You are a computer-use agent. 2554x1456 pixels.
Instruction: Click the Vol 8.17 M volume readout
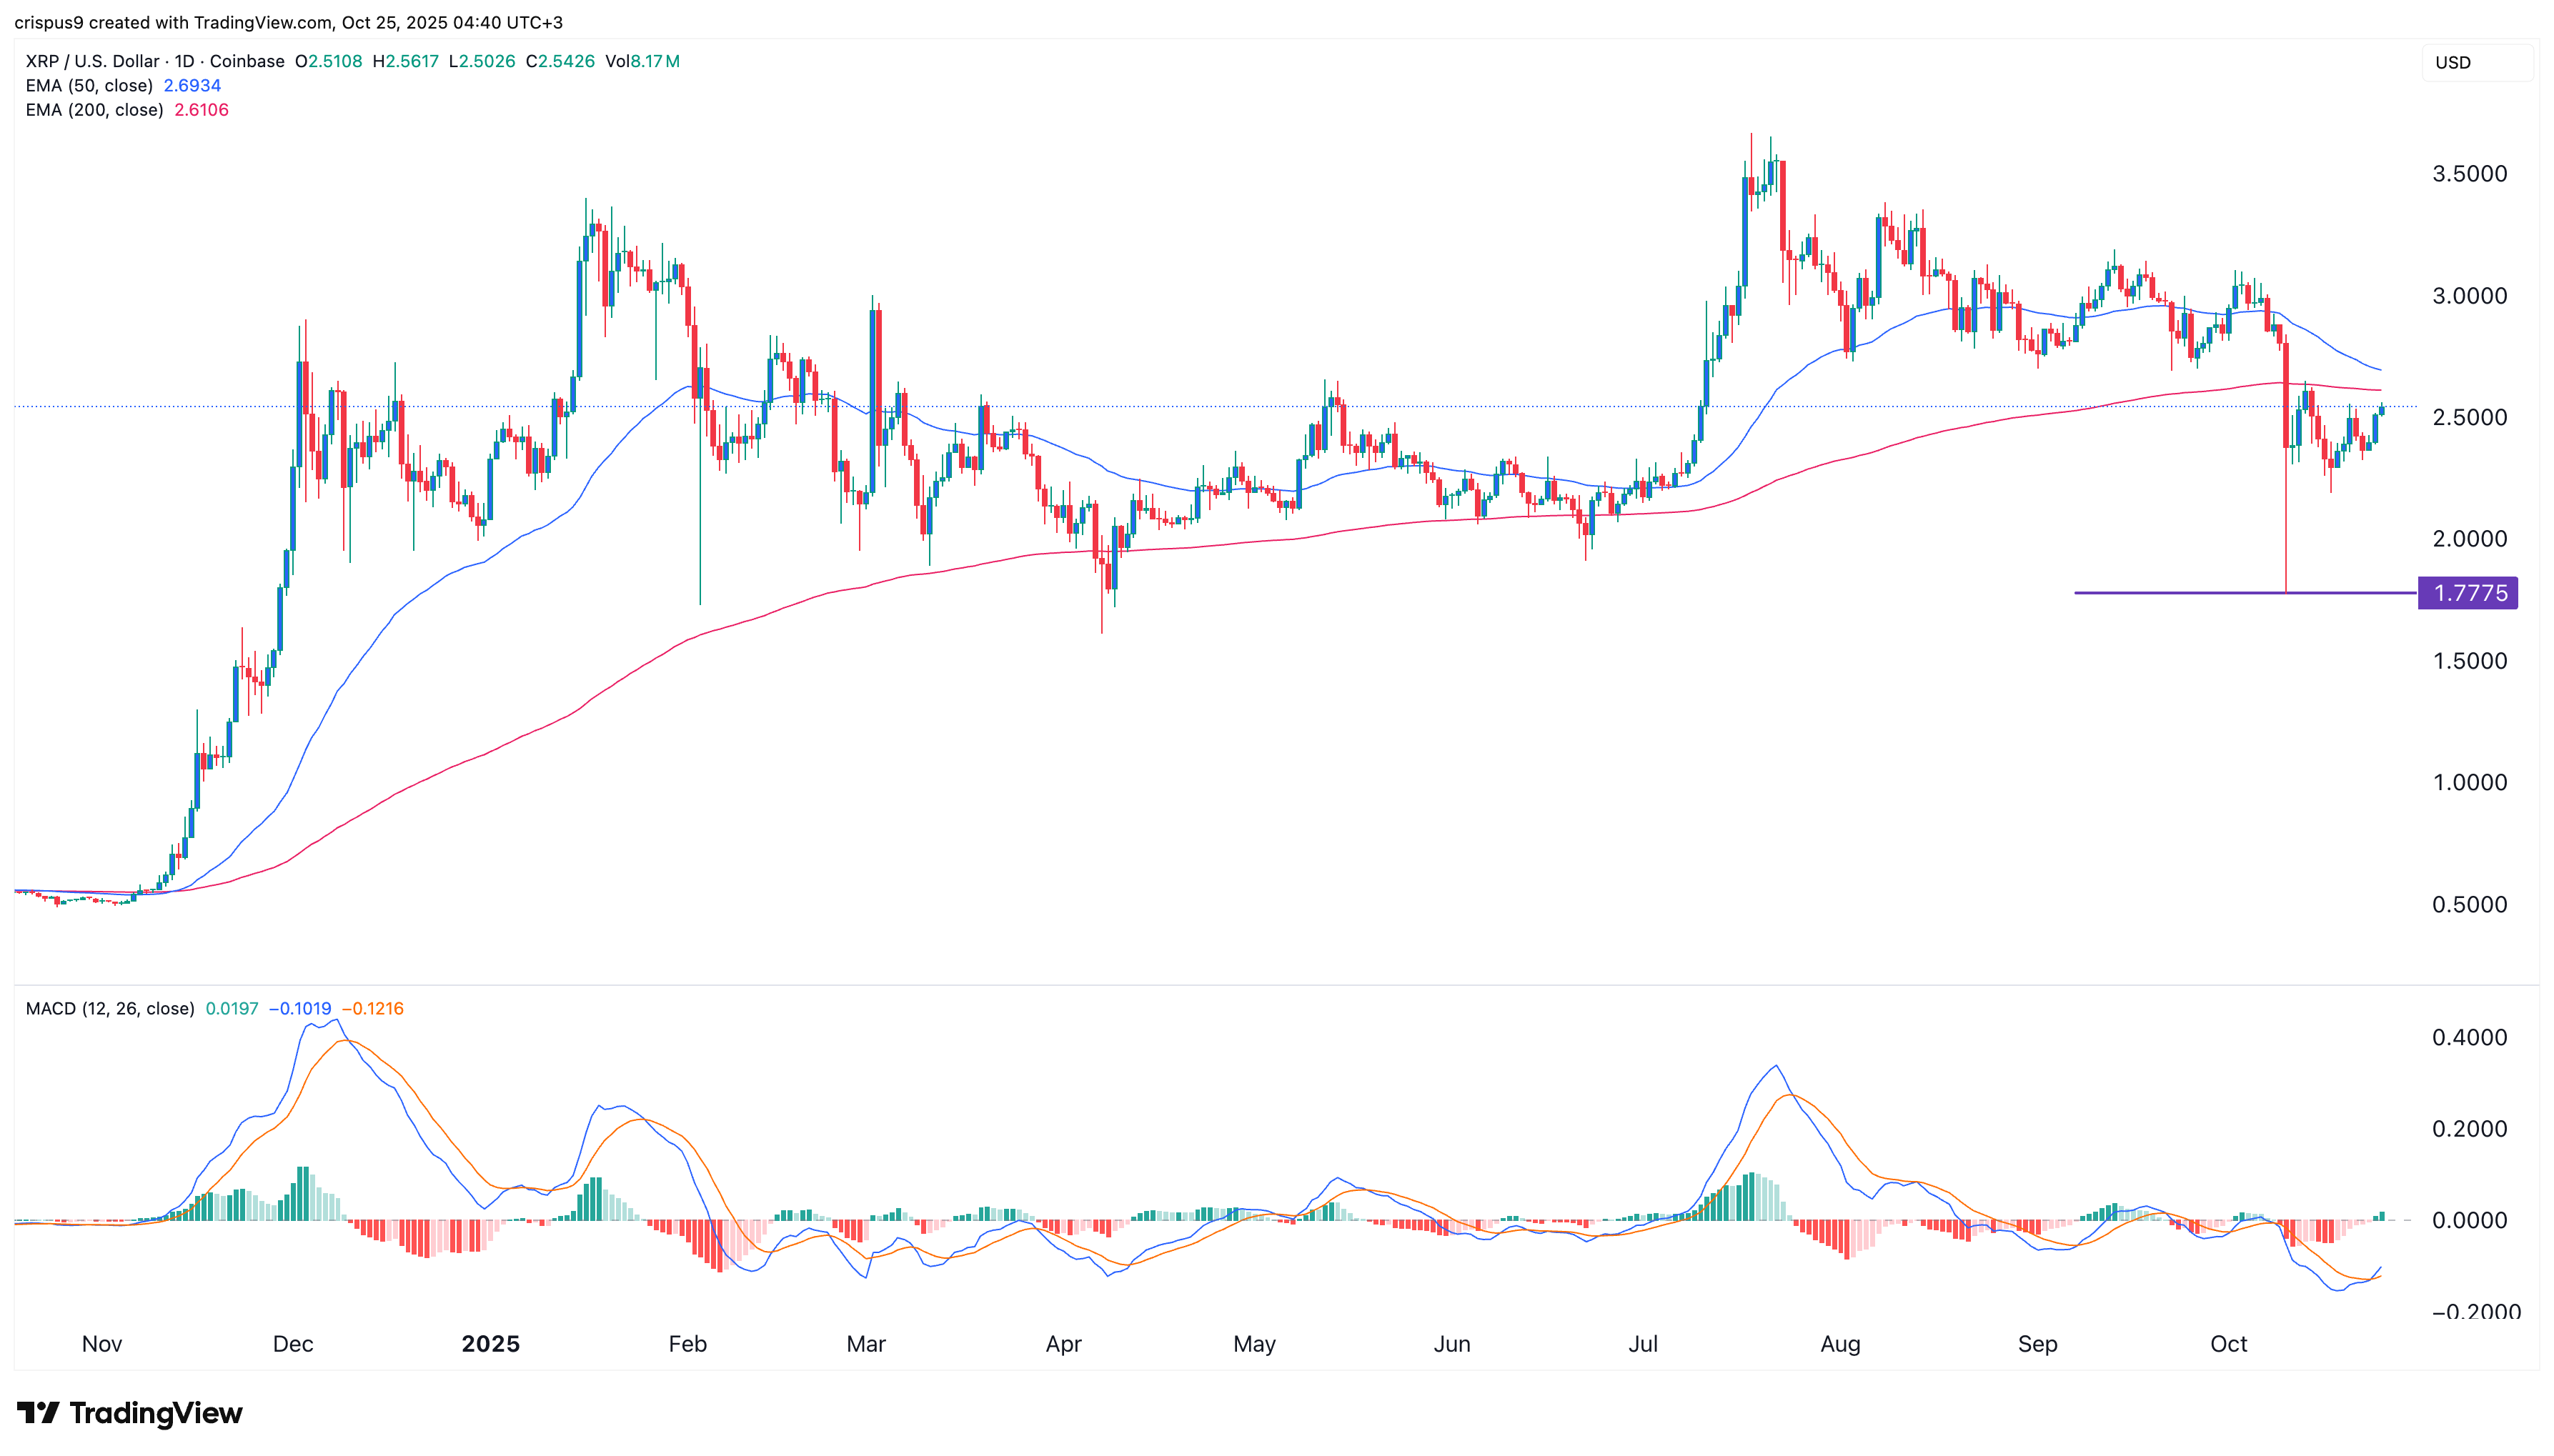[642, 61]
